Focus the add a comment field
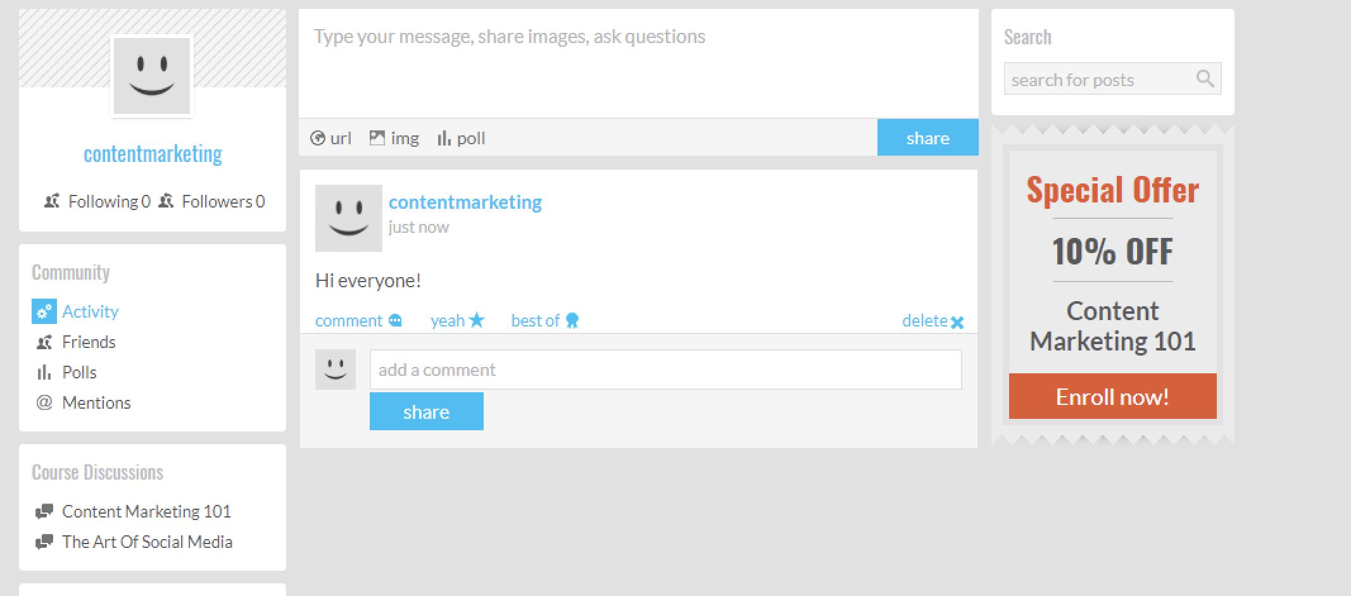 [x=665, y=369]
